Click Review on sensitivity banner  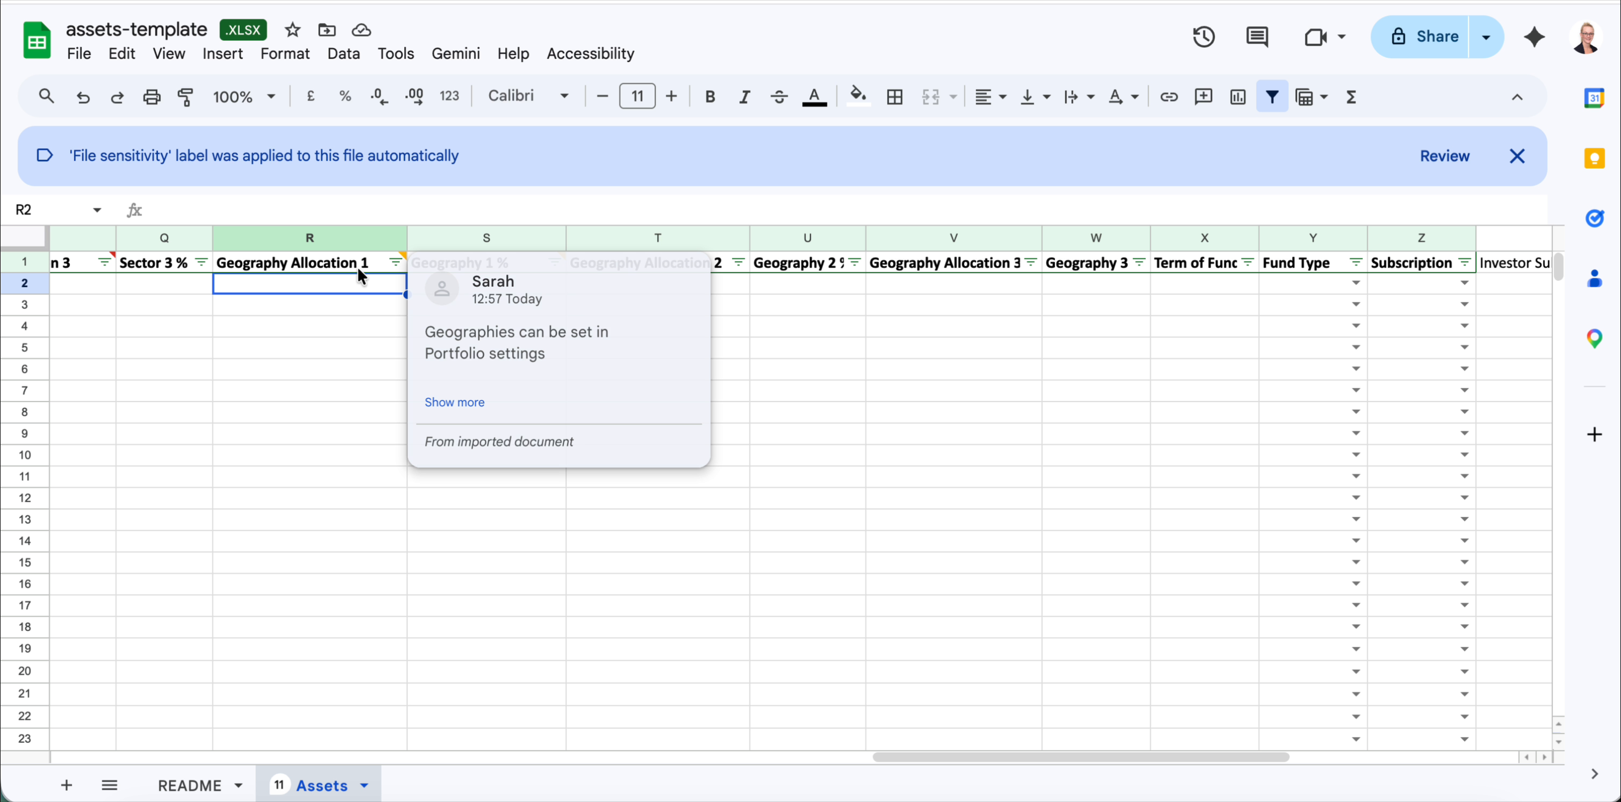1444,156
